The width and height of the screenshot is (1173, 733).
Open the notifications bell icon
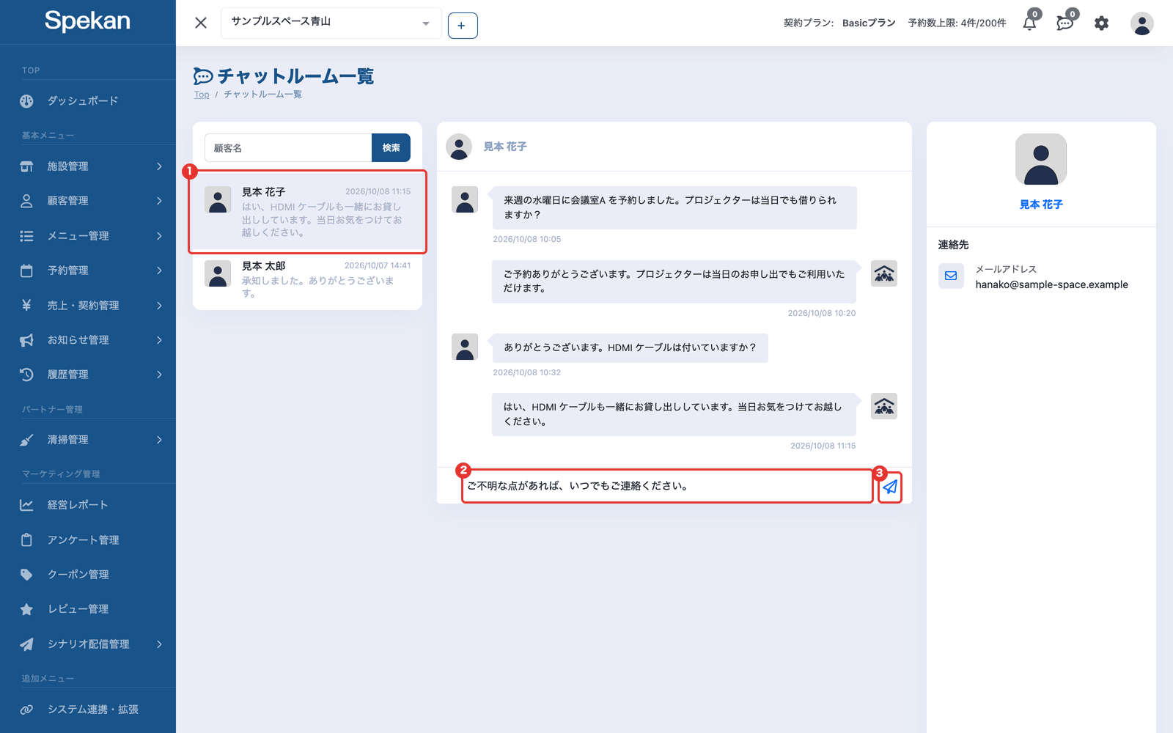click(1029, 23)
